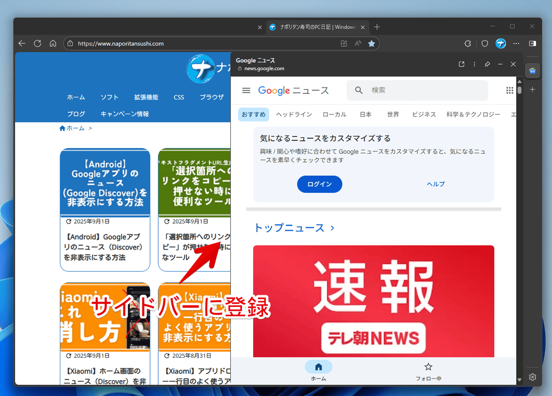The height and width of the screenshot is (396, 552).
Task: Close the first unnamed browser tab
Action: [260, 27]
